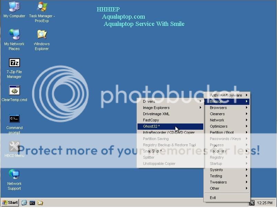Open Windows Explorer desktop icon
Screen dimensions: 277x208
(42, 35)
